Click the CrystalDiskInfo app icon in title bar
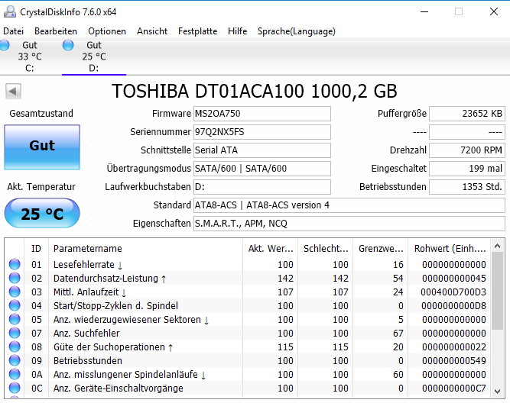 pyautogui.click(x=10, y=11)
